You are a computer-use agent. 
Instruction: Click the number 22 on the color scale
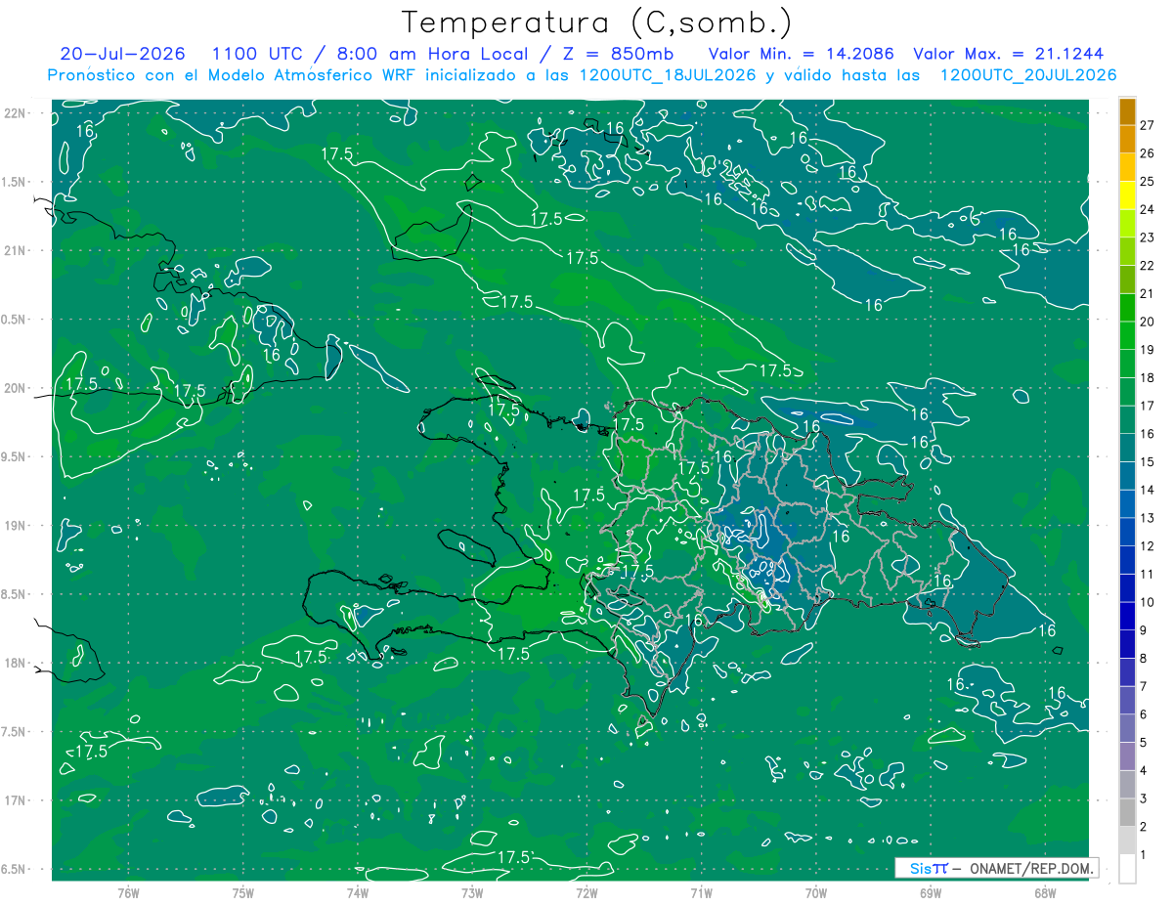pyautogui.click(x=1148, y=266)
